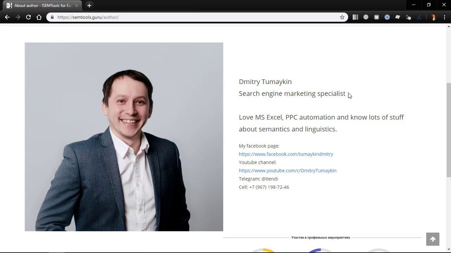
Task: Click the cell phone number text
Action: tap(264, 187)
